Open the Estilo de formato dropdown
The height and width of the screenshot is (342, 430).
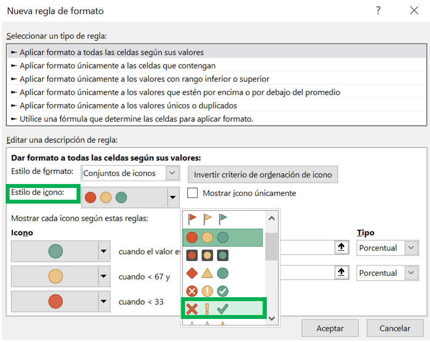(131, 173)
